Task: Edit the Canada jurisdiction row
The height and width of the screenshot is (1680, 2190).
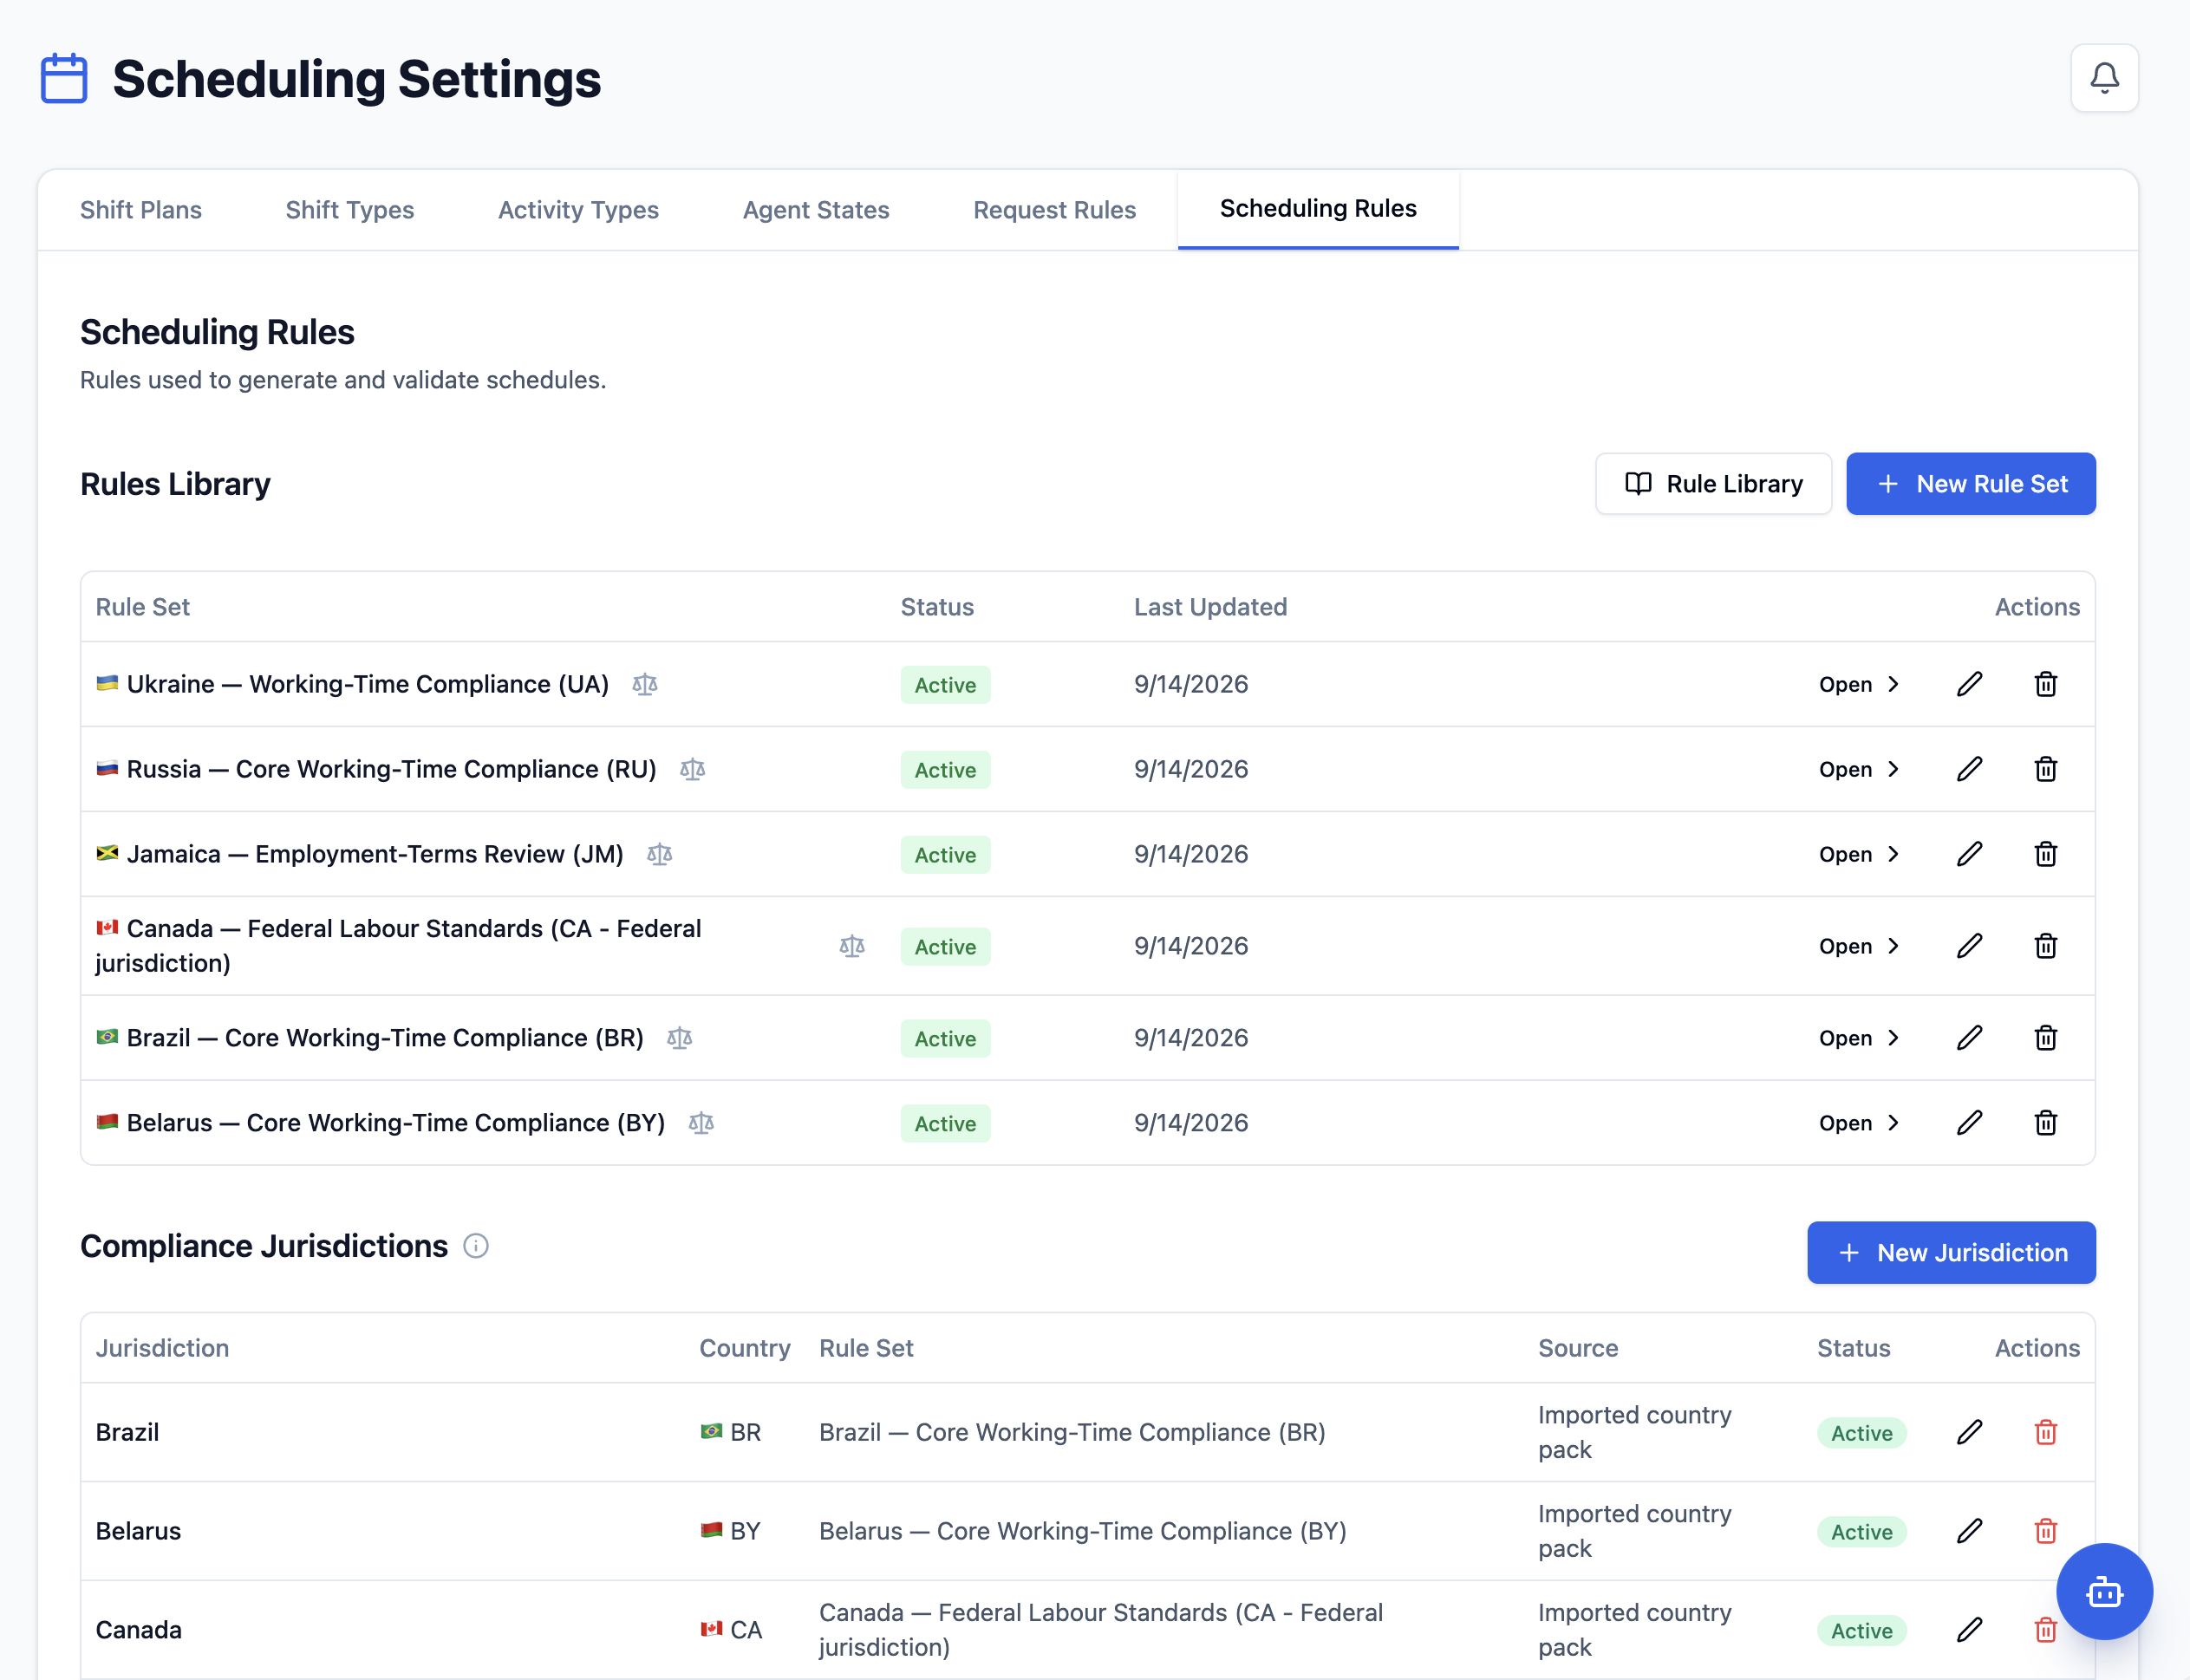Action: pyautogui.click(x=1969, y=1630)
